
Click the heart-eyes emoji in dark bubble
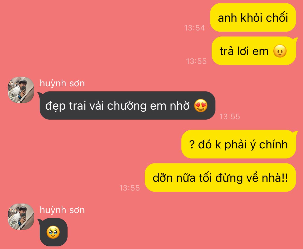(201, 106)
